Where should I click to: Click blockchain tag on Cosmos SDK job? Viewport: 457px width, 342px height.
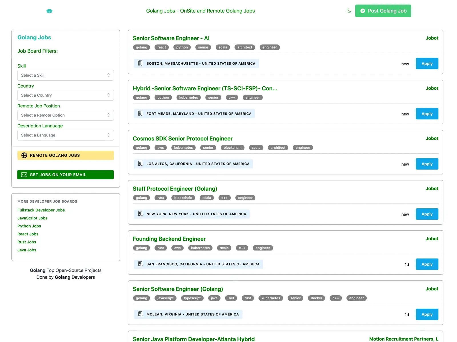click(x=232, y=148)
